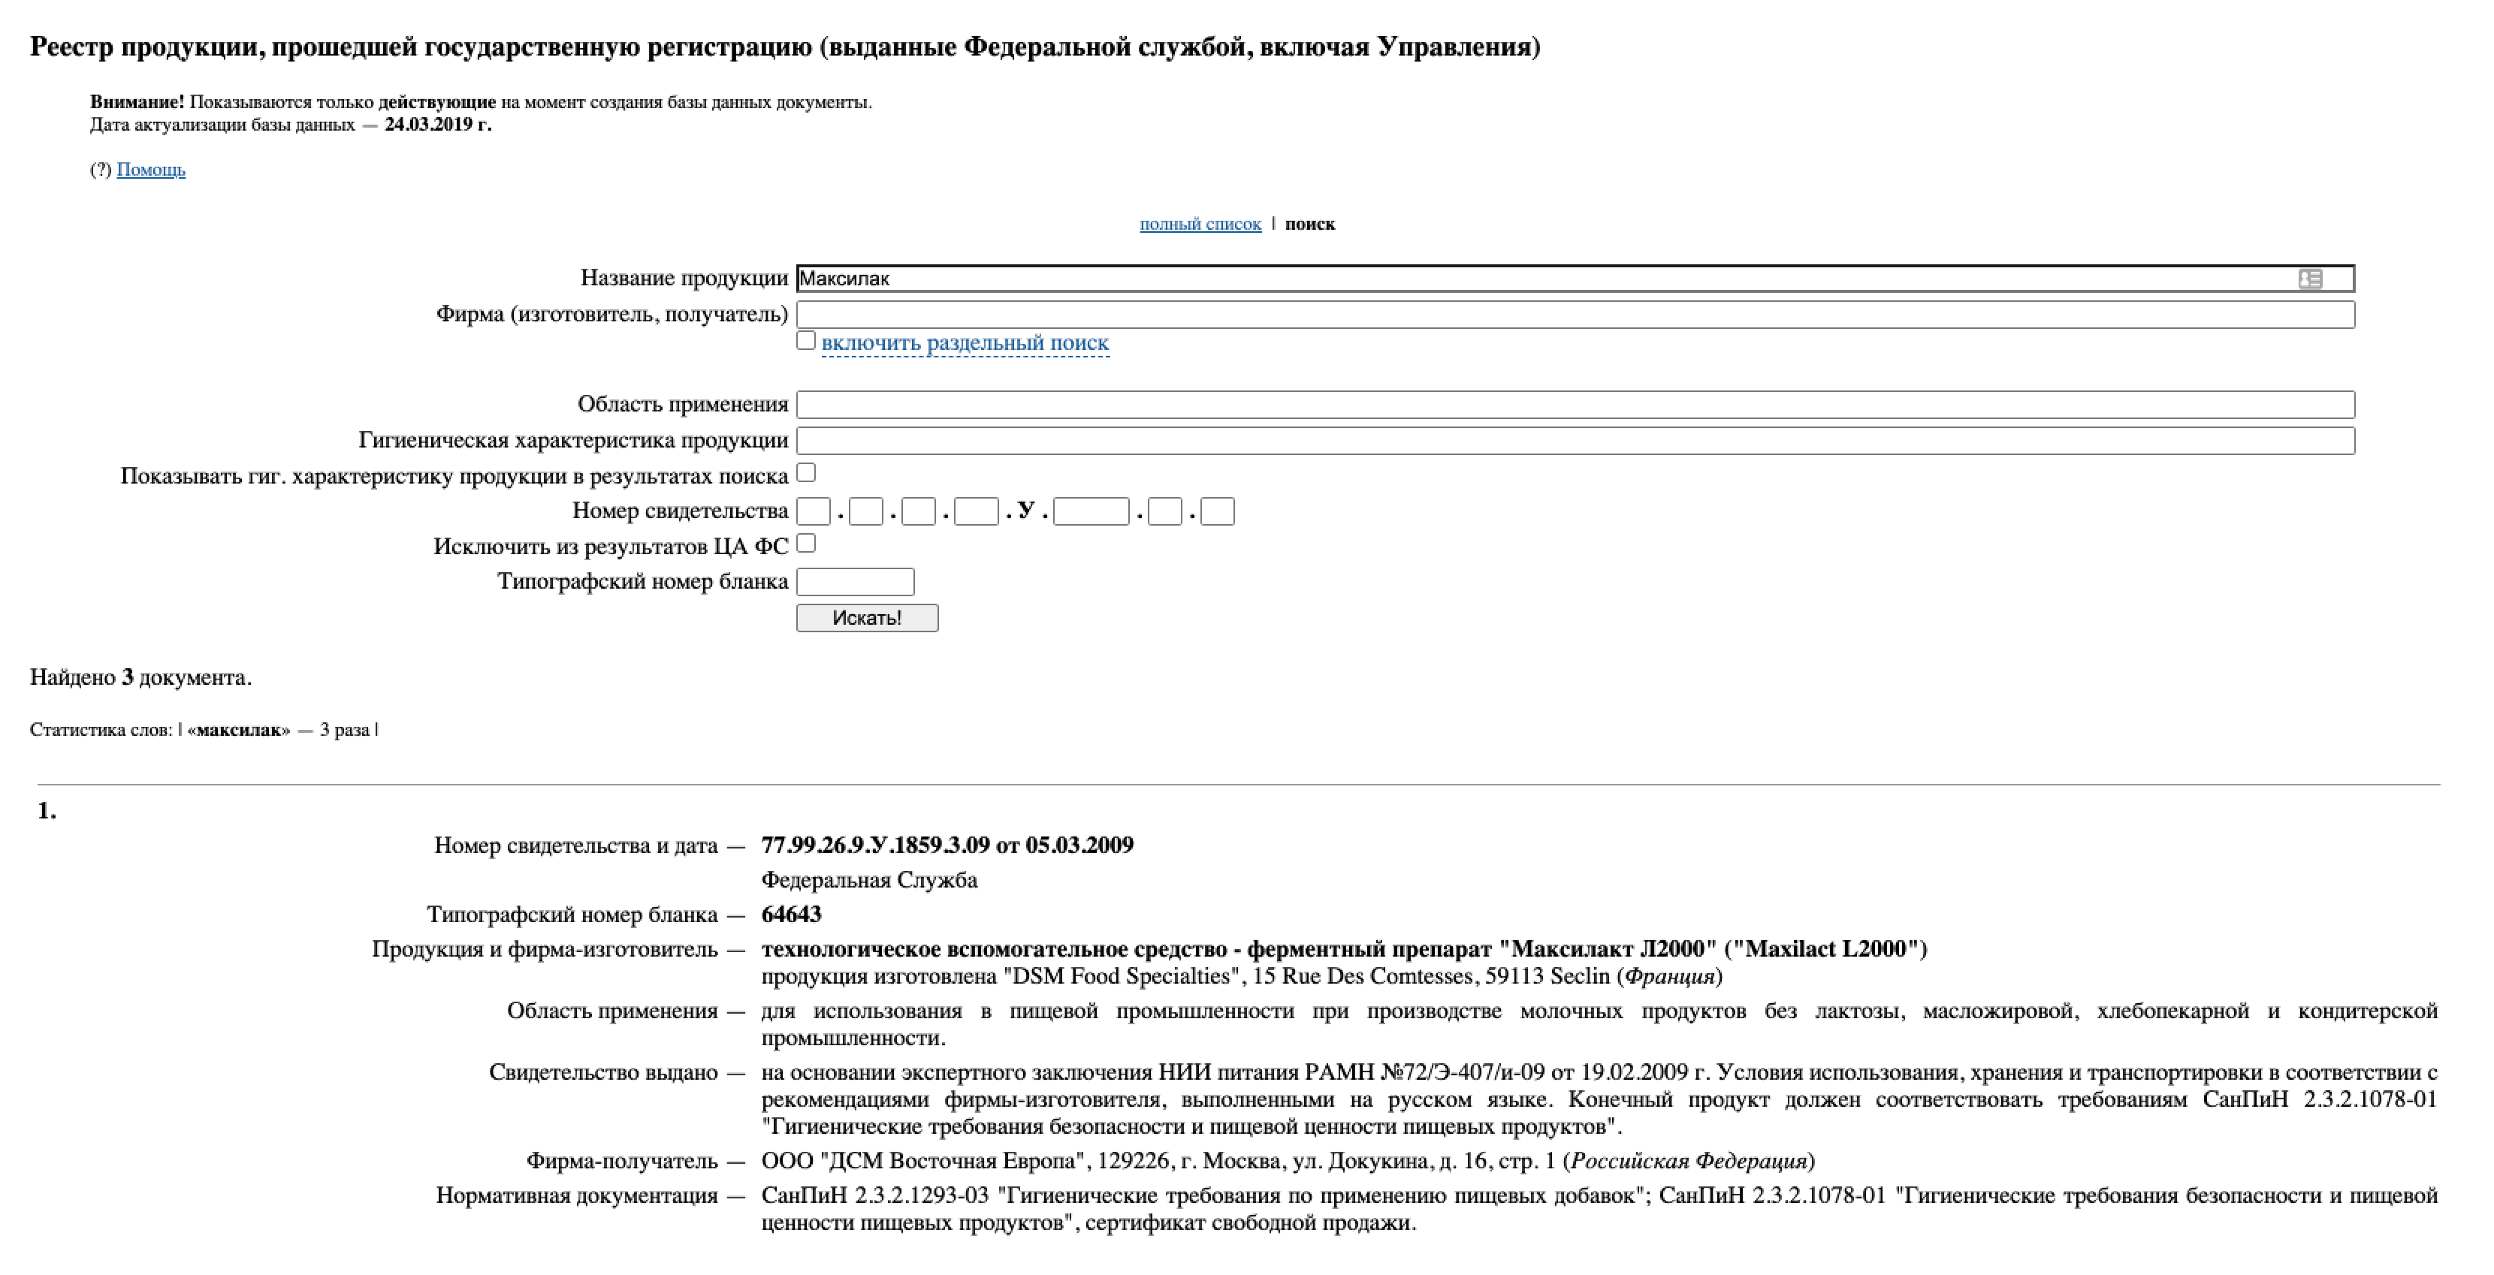The image size is (2494, 1275).
Task: Focus the Типографский номер бланка field
Action: pos(855,582)
